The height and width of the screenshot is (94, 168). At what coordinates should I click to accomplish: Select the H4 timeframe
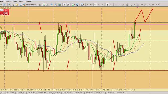pyautogui.click(x=99, y=5)
